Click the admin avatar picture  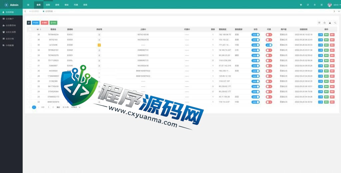pos(330,5)
